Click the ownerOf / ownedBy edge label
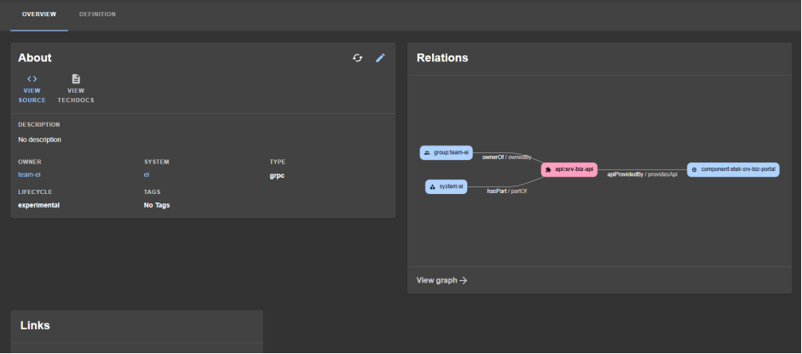802x354 pixels. (506, 157)
